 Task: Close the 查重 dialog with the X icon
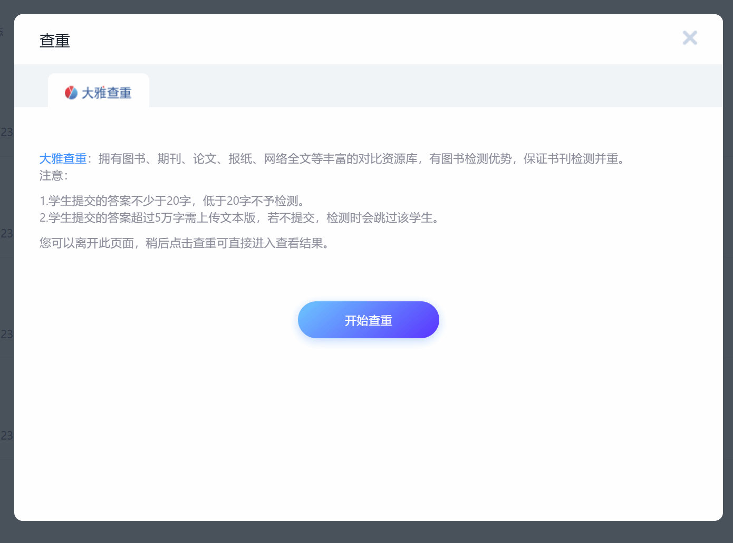(x=690, y=38)
